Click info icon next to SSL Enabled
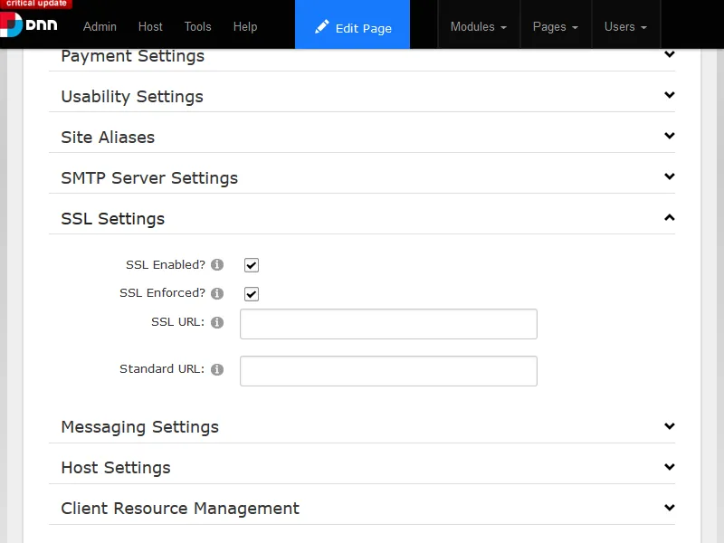 click(x=217, y=265)
